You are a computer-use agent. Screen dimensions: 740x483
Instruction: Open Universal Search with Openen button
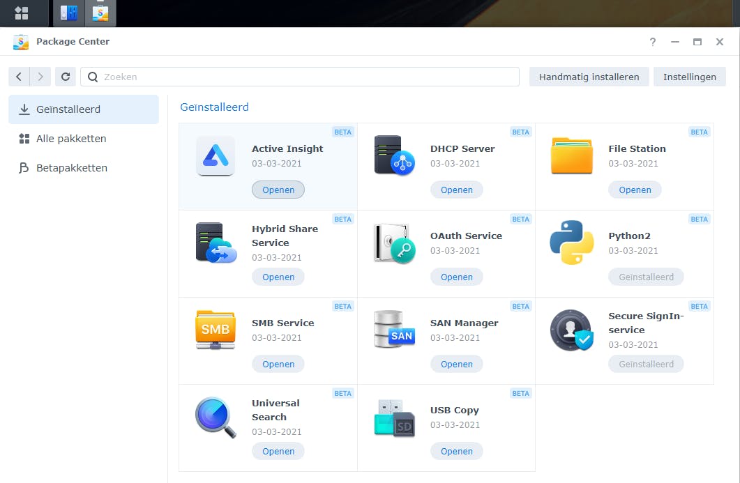pyautogui.click(x=278, y=452)
